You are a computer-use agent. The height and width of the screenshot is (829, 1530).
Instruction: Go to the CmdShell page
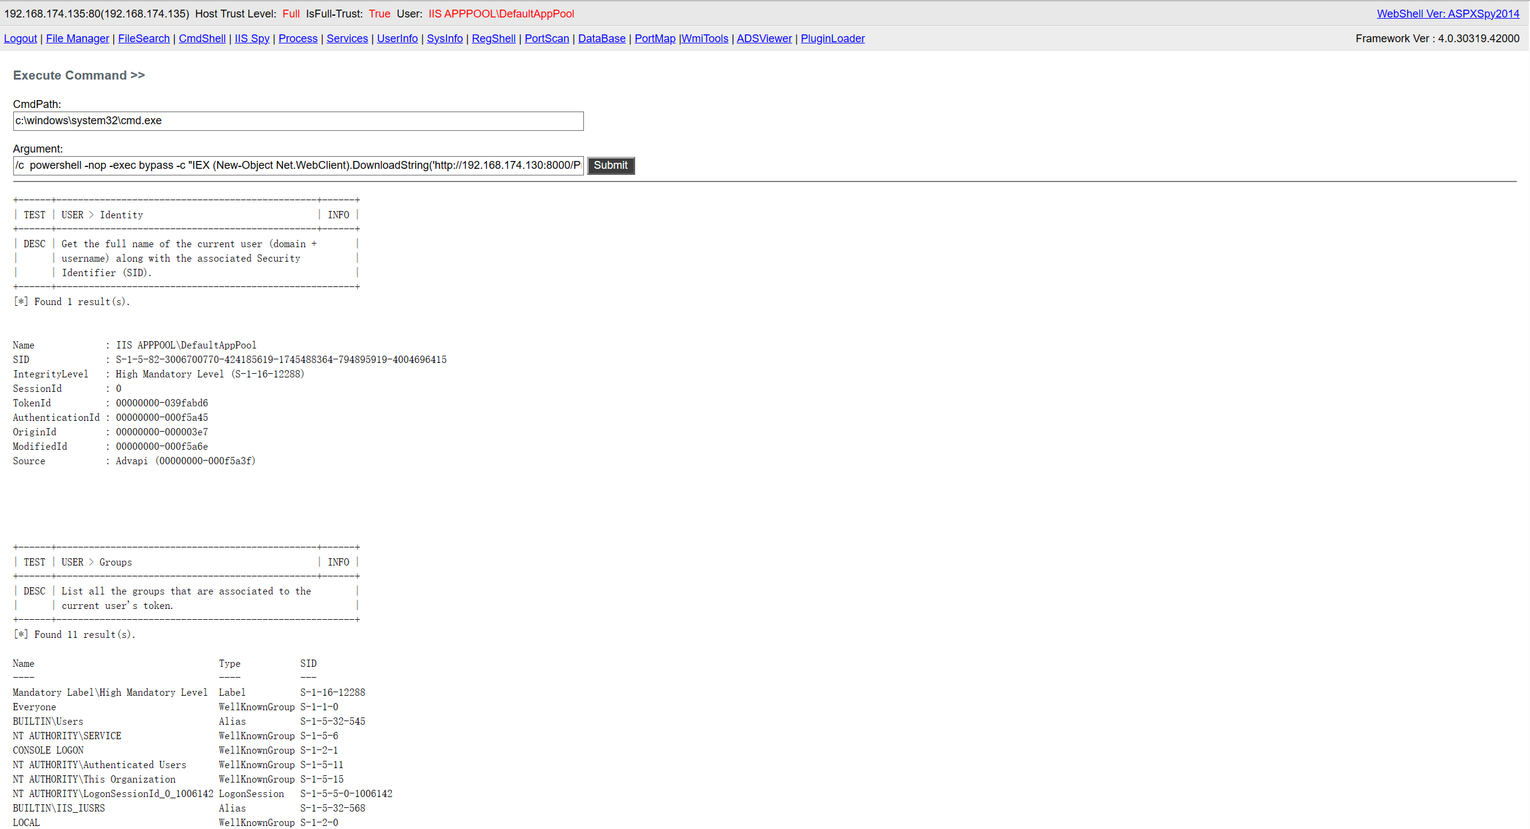tap(202, 39)
